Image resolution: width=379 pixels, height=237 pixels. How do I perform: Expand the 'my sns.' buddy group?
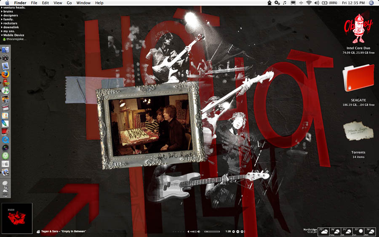point(2,31)
